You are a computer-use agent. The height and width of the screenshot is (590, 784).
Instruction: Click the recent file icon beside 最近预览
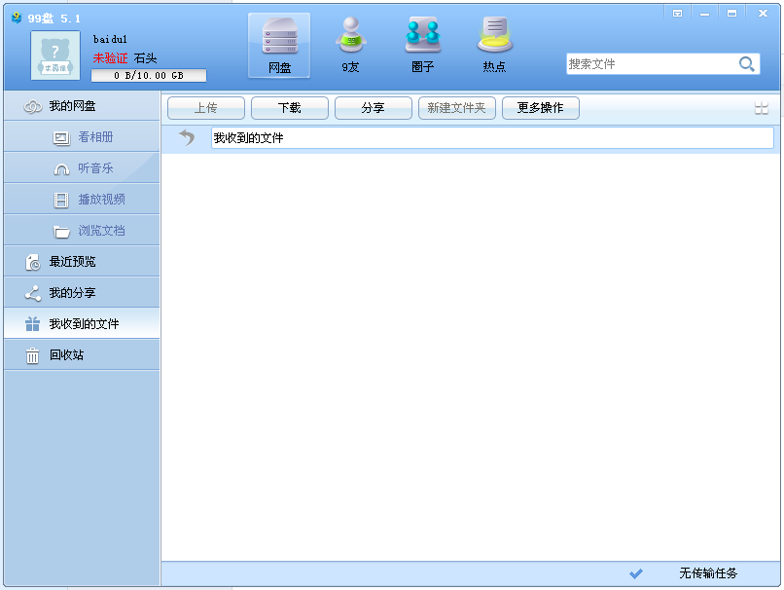tap(32, 262)
